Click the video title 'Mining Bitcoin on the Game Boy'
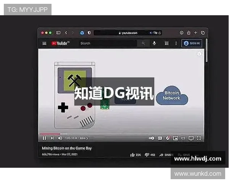This screenshot has height=183, width=229. coord(67,148)
